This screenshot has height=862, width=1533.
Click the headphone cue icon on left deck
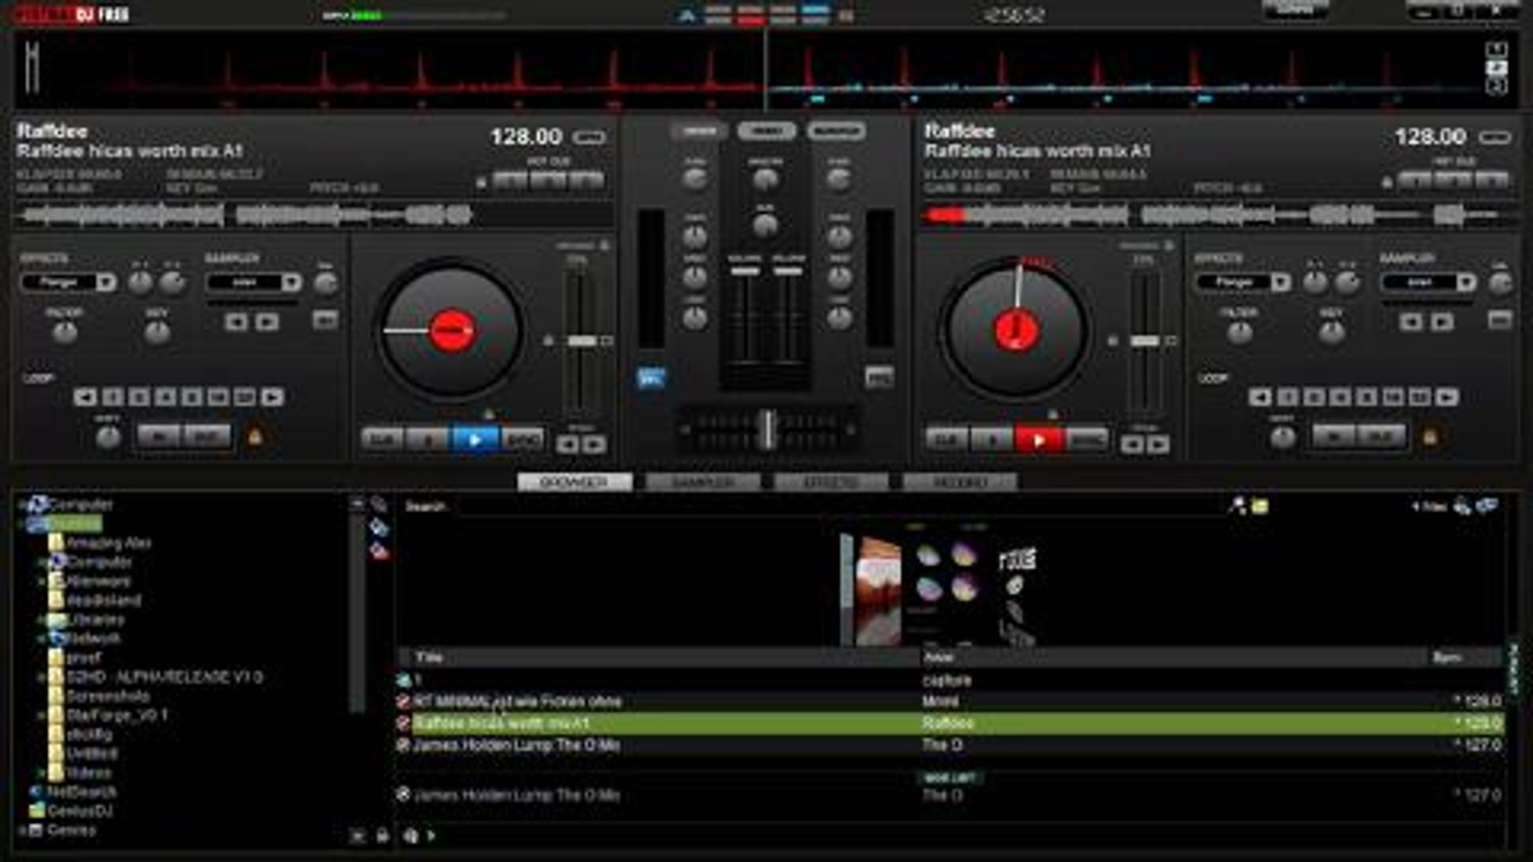click(x=650, y=375)
